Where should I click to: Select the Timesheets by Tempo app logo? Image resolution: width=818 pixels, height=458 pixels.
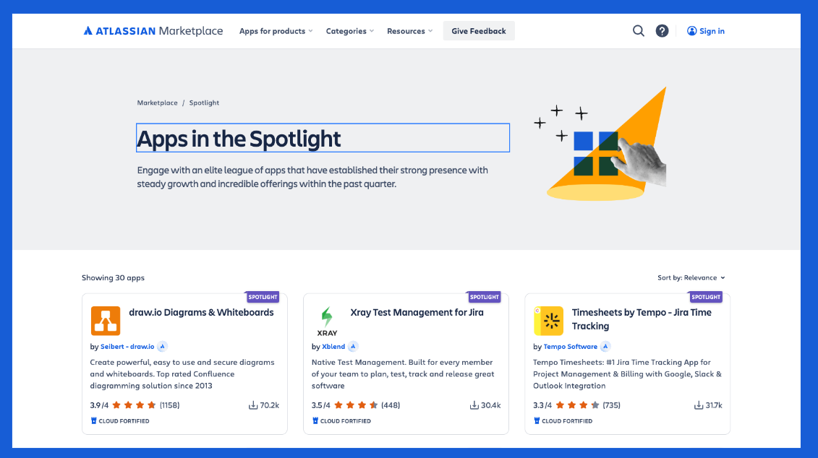[549, 321]
